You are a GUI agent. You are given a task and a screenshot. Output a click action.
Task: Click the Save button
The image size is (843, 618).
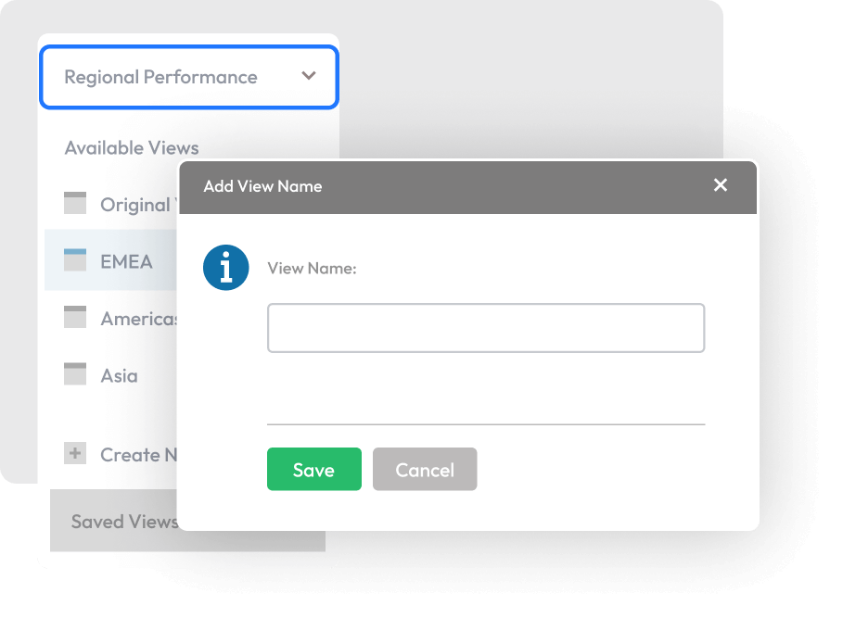click(313, 469)
